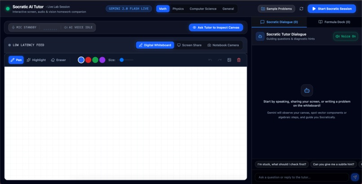This screenshot has height=184, width=362.
Task: Click the refresh arrows icon
Action: click(301, 9)
